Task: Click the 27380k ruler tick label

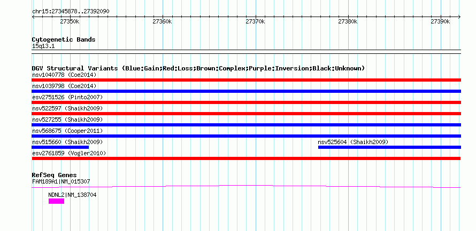Action: tap(348, 21)
